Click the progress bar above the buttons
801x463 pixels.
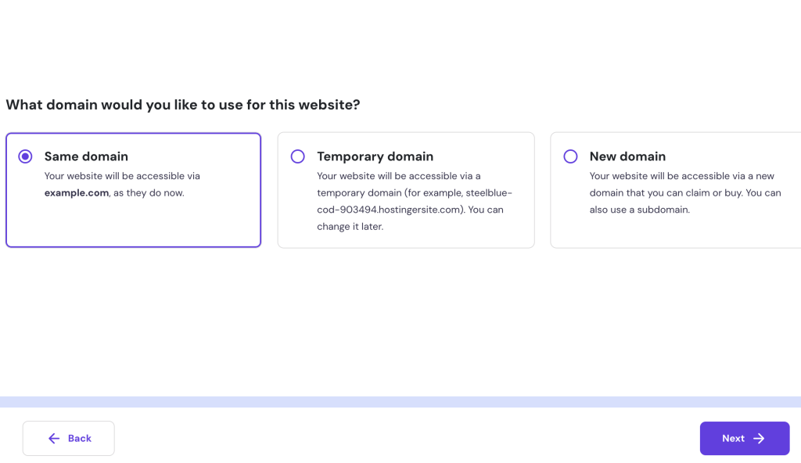pyautogui.click(x=400, y=401)
